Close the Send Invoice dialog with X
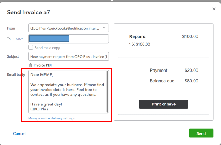 tap(214, 9)
